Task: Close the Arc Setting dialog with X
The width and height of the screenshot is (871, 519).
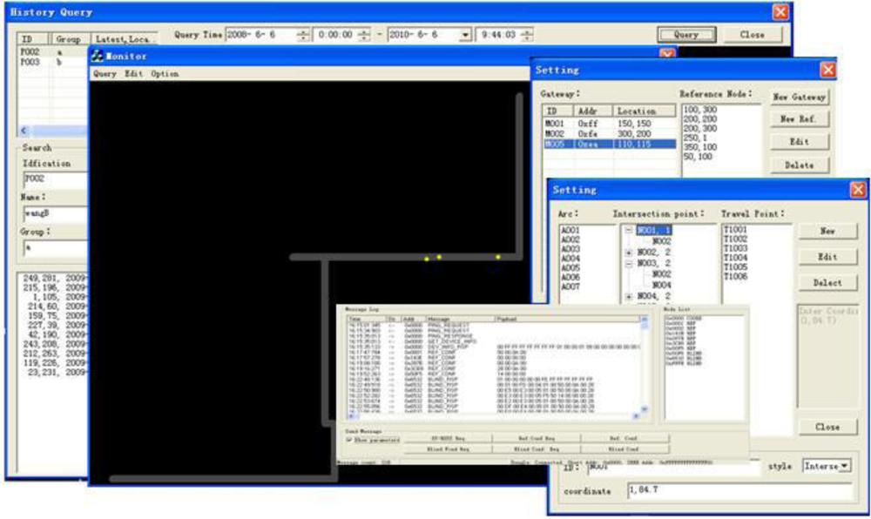Action: click(858, 190)
